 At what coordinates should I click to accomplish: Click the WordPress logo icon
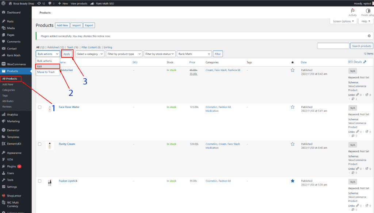tap(3, 3)
